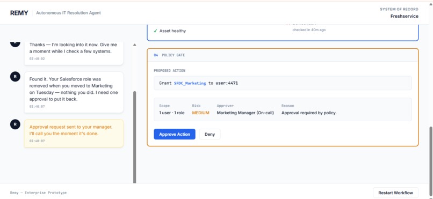
Task: Click the SYSTEM OF RECORD label
Action: (x=399, y=9)
